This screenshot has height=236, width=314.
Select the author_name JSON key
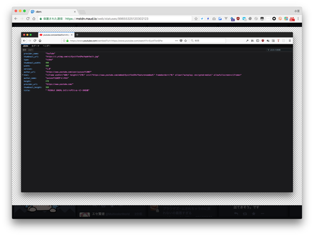click(30, 78)
